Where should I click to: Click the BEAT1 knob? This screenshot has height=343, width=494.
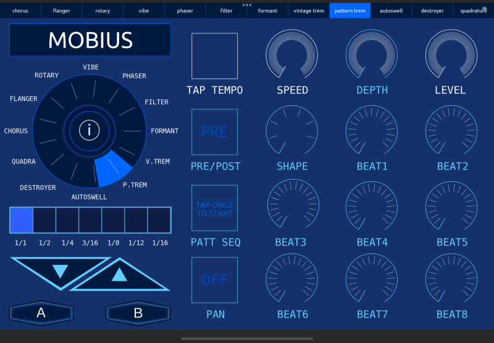tap(372, 131)
